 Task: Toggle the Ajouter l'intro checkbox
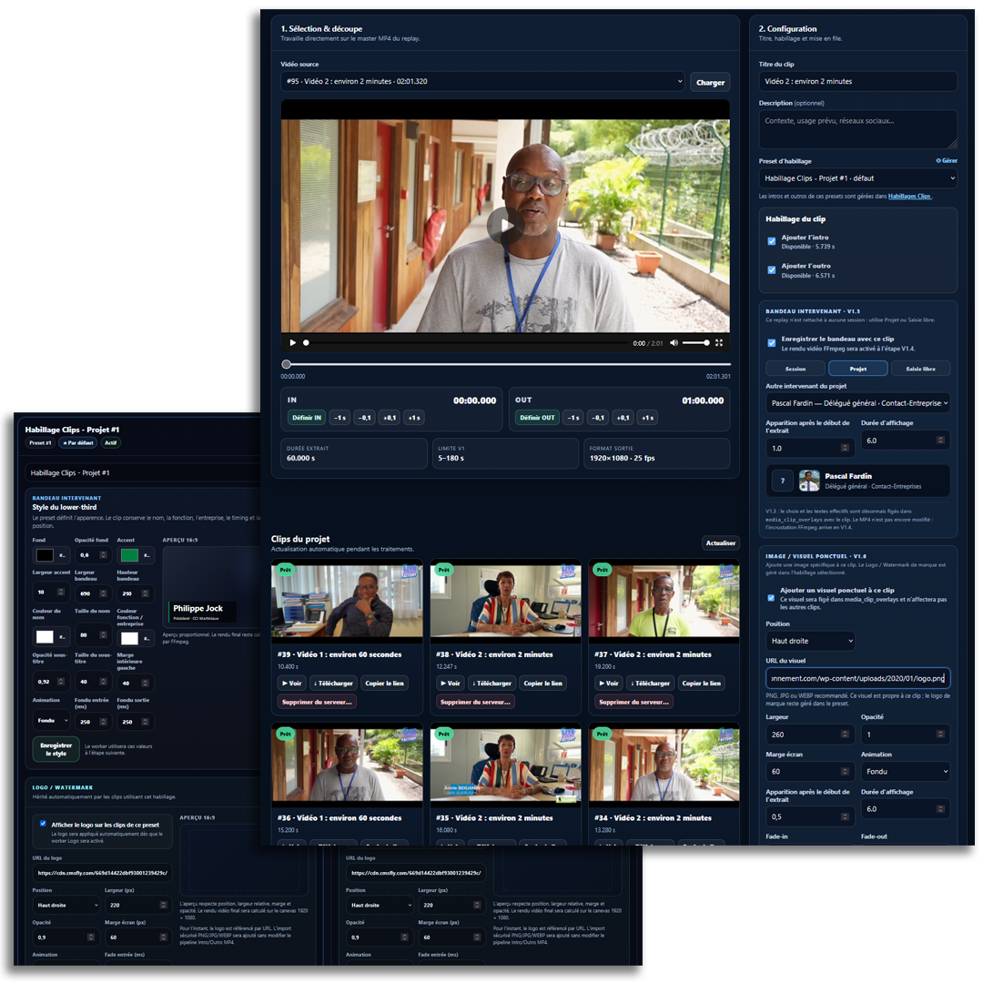[x=772, y=241]
